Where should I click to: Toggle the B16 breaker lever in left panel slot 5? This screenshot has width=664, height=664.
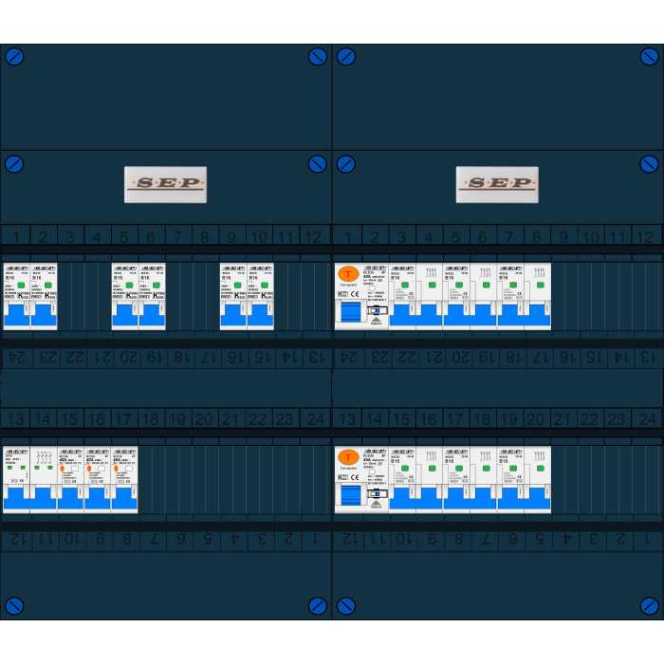[125, 316]
